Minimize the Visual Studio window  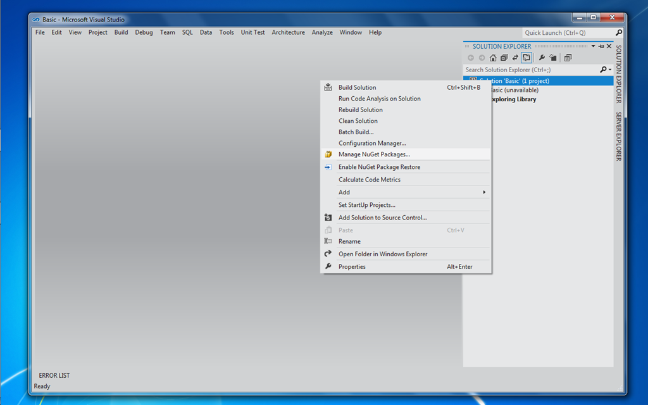pyautogui.click(x=580, y=18)
